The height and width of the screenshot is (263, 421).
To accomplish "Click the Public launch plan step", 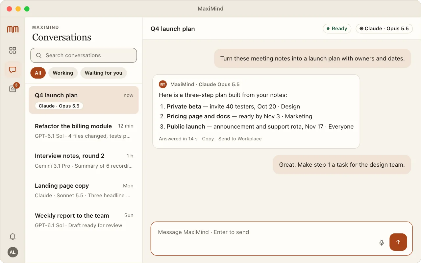I will point(257,127).
